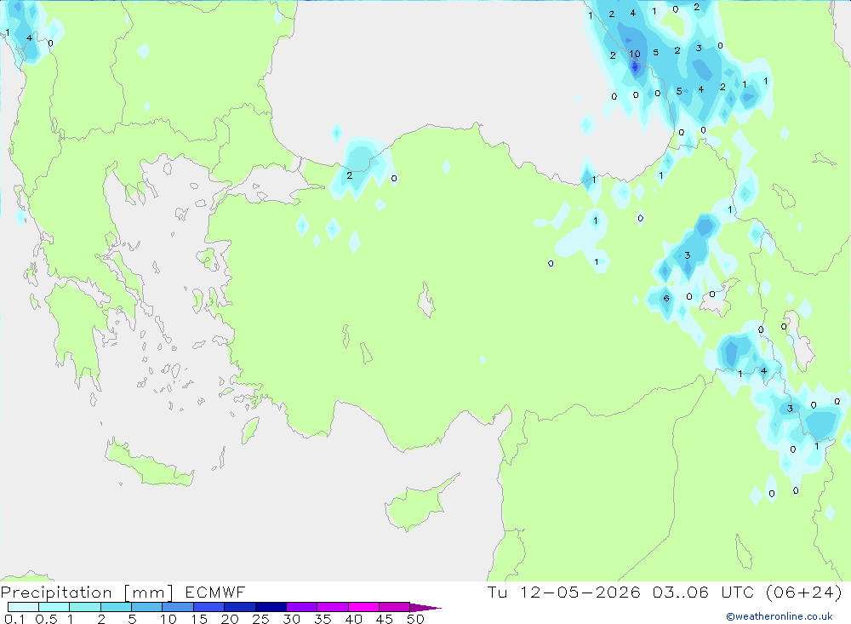Click the '25' legend scale label
Screen dimensions: 851x624
point(260,619)
